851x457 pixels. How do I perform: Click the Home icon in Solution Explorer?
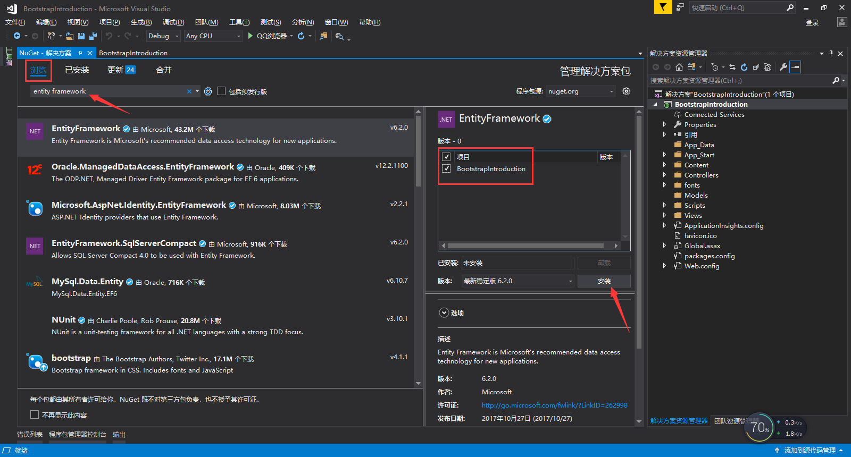[x=679, y=67]
